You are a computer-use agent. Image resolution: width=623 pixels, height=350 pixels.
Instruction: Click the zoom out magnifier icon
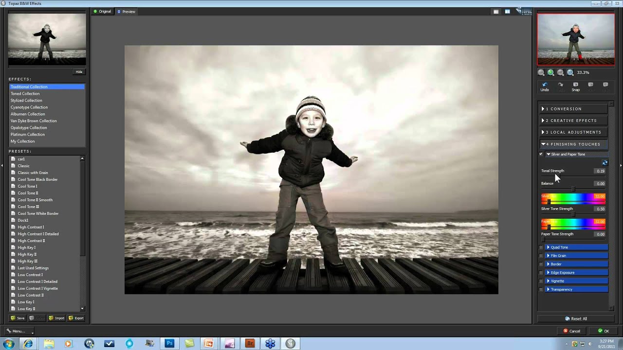point(541,72)
